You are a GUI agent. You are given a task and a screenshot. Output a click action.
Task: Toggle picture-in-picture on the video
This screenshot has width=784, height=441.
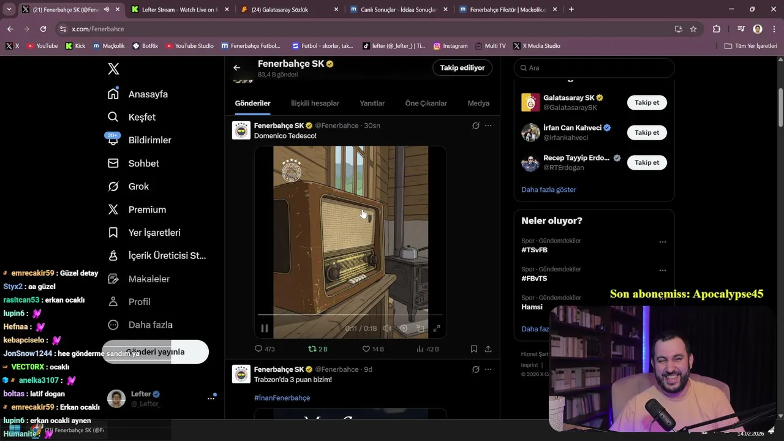420,328
